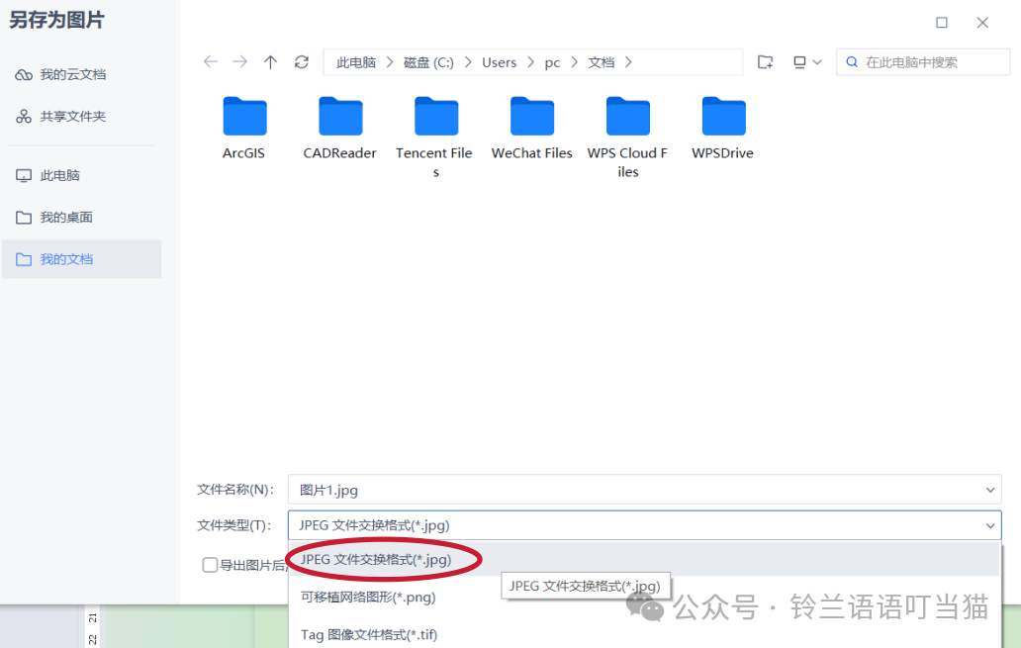Expand chevron after pc in path
This screenshot has height=648, width=1021.
pos(574,62)
